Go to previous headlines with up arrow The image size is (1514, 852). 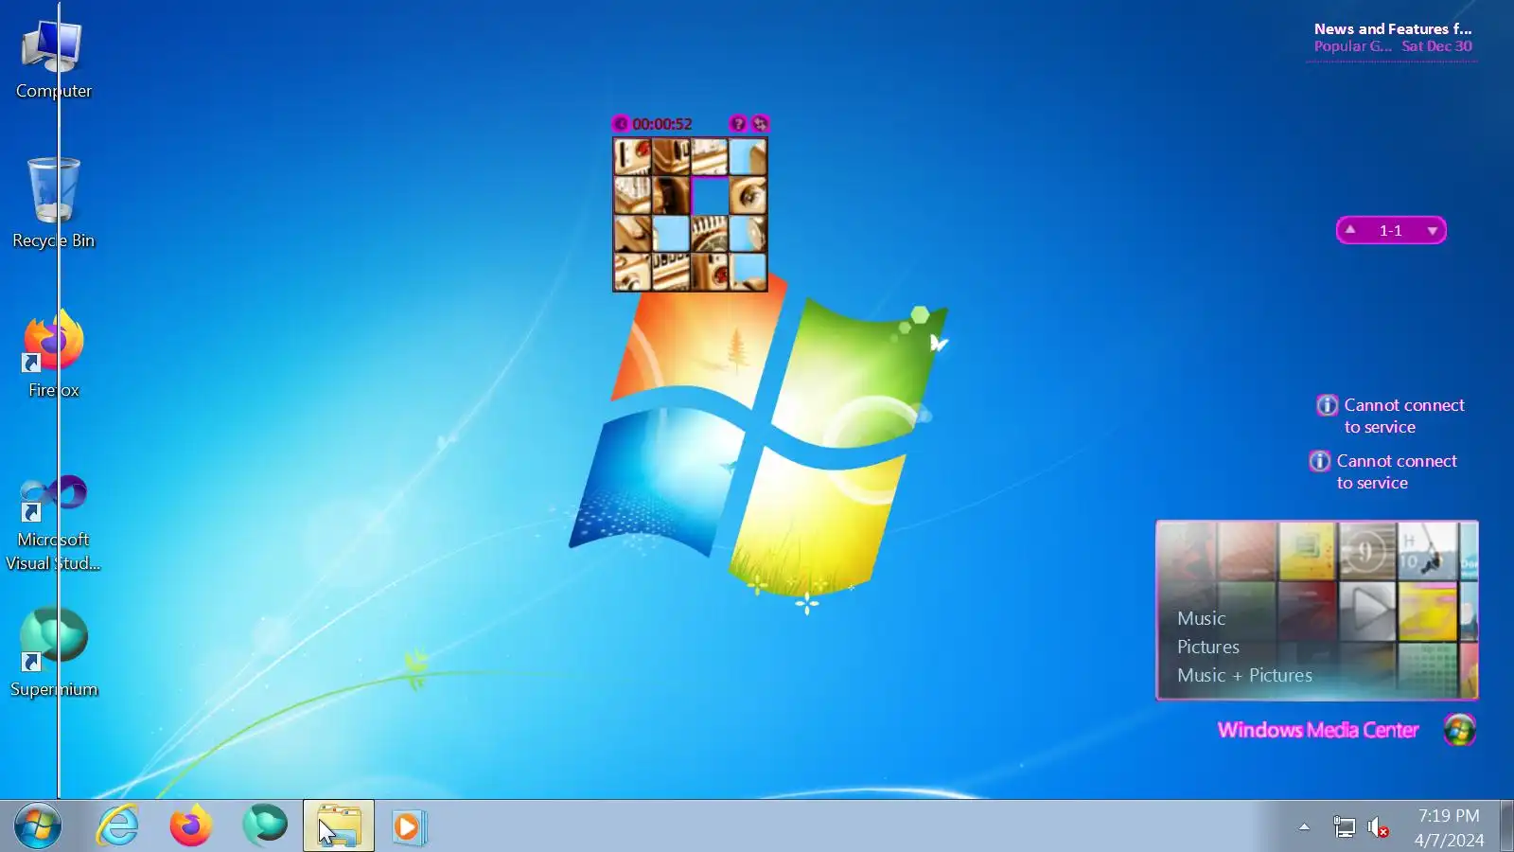(1350, 230)
